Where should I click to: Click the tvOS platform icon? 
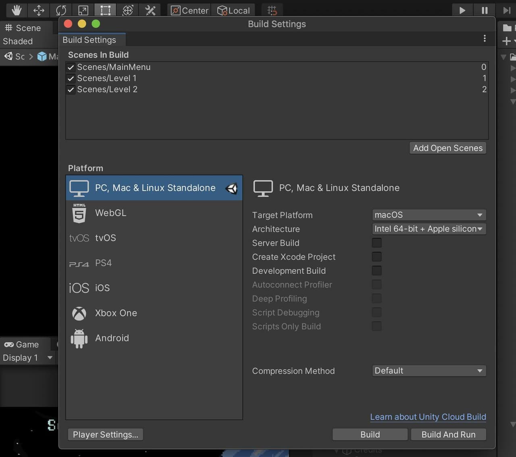[x=79, y=238]
